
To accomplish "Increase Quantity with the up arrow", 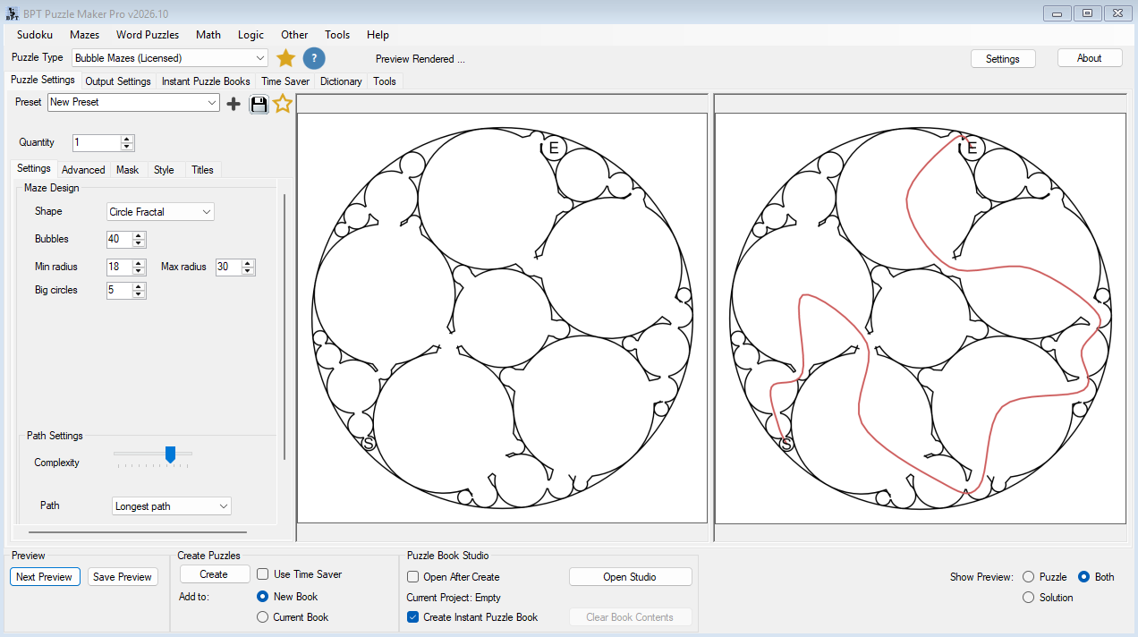I will pyautogui.click(x=127, y=139).
